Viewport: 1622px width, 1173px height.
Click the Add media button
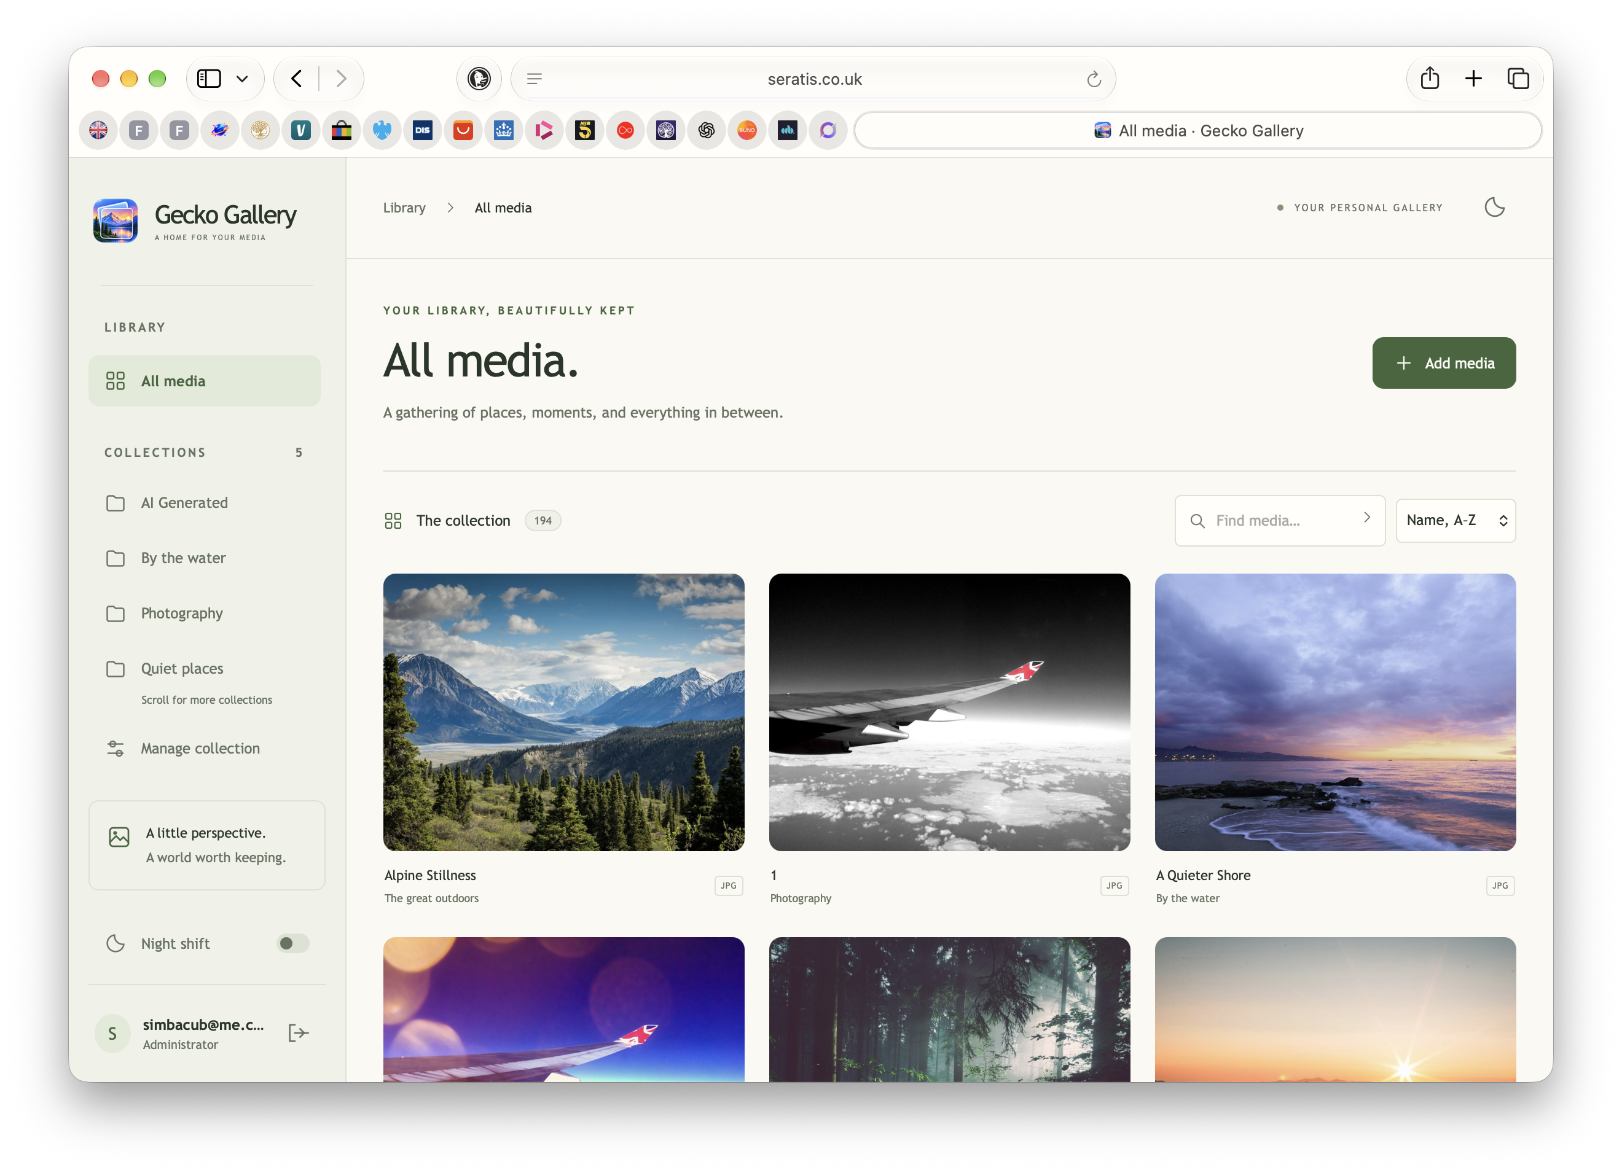click(x=1443, y=363)
